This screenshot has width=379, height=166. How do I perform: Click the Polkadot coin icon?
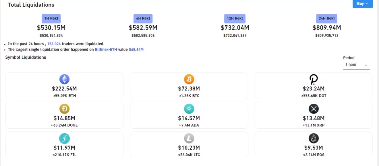click(314, 79)
